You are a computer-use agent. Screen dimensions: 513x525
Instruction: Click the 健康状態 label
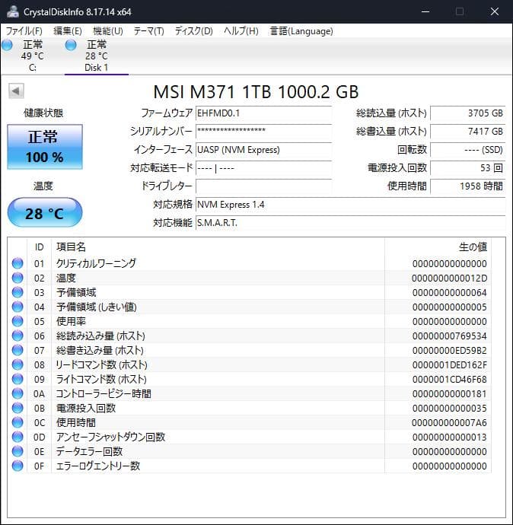tap(43, 113)
